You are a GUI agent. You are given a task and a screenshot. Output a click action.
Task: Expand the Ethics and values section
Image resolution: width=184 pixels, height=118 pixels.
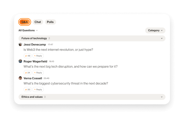tap(162, 97)
